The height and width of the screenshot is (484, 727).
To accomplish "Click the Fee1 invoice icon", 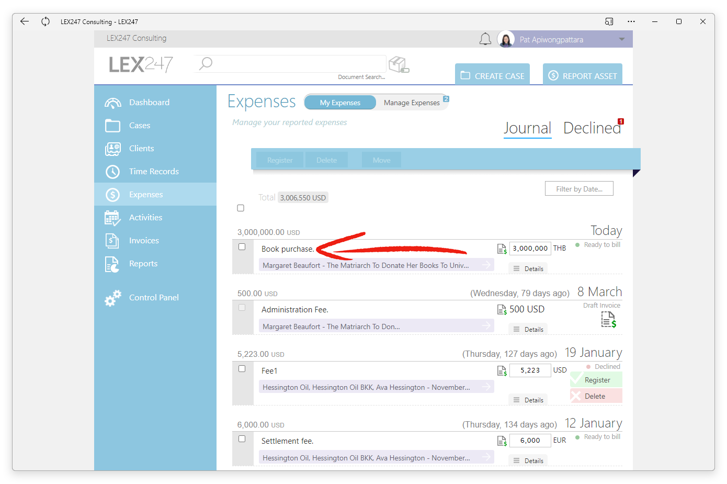I will point(502,371).
